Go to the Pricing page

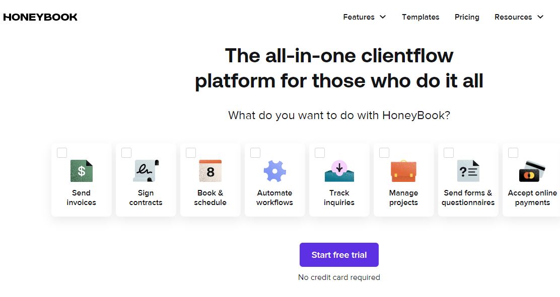[x=467, y=17]
